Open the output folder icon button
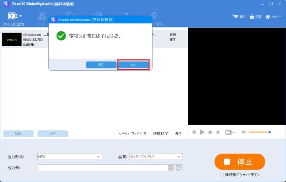Screen dimensions: 286x182 179,168
